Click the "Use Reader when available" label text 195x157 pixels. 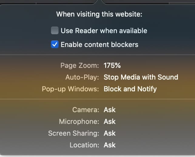(104, 31)
